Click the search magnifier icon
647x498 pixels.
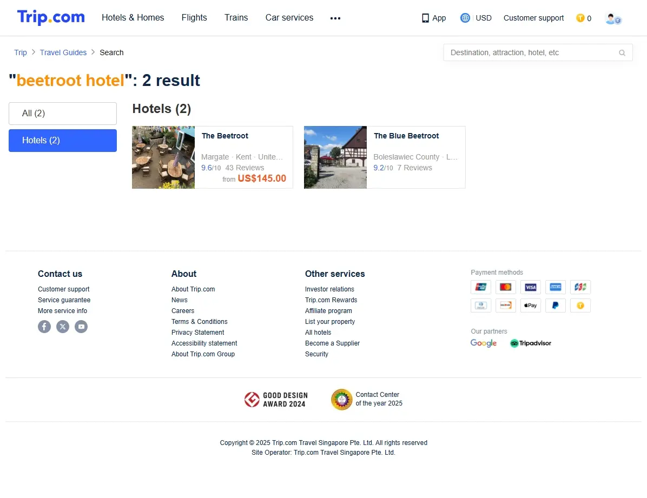(x=622, y=53)
